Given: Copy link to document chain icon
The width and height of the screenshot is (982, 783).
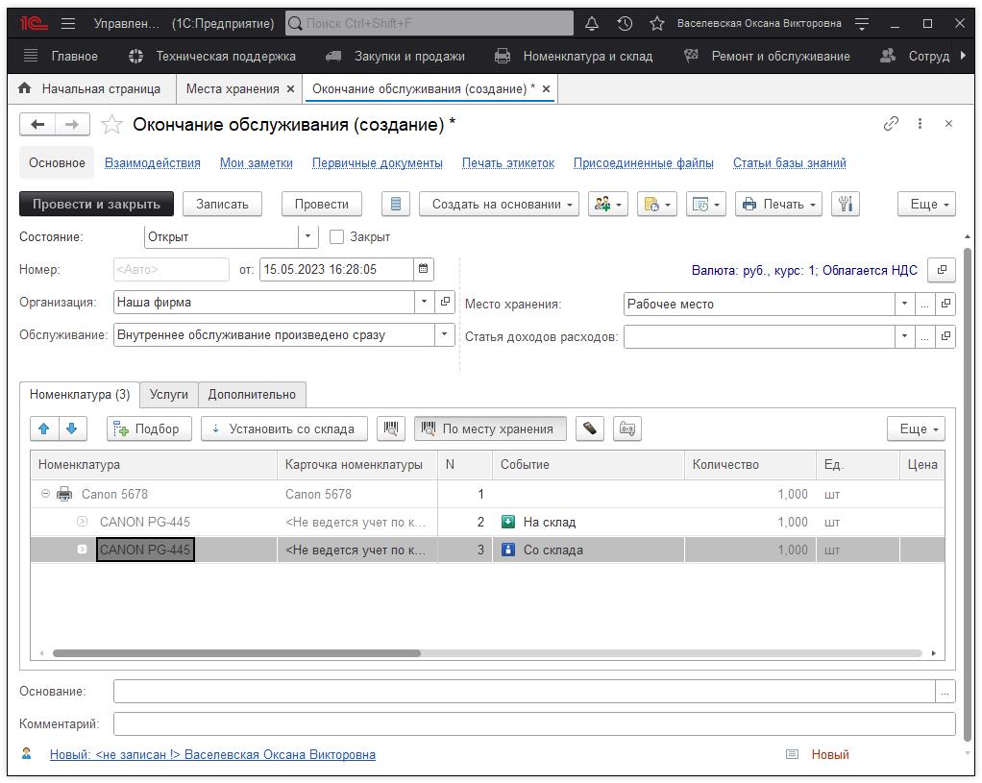Looking at the screenshot, I should coord(891,124).
